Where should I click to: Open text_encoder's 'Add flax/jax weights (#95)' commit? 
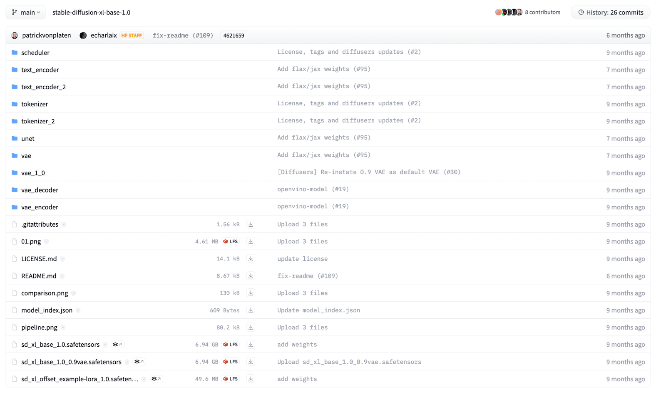pyautogui.click(x=324, y=69)
